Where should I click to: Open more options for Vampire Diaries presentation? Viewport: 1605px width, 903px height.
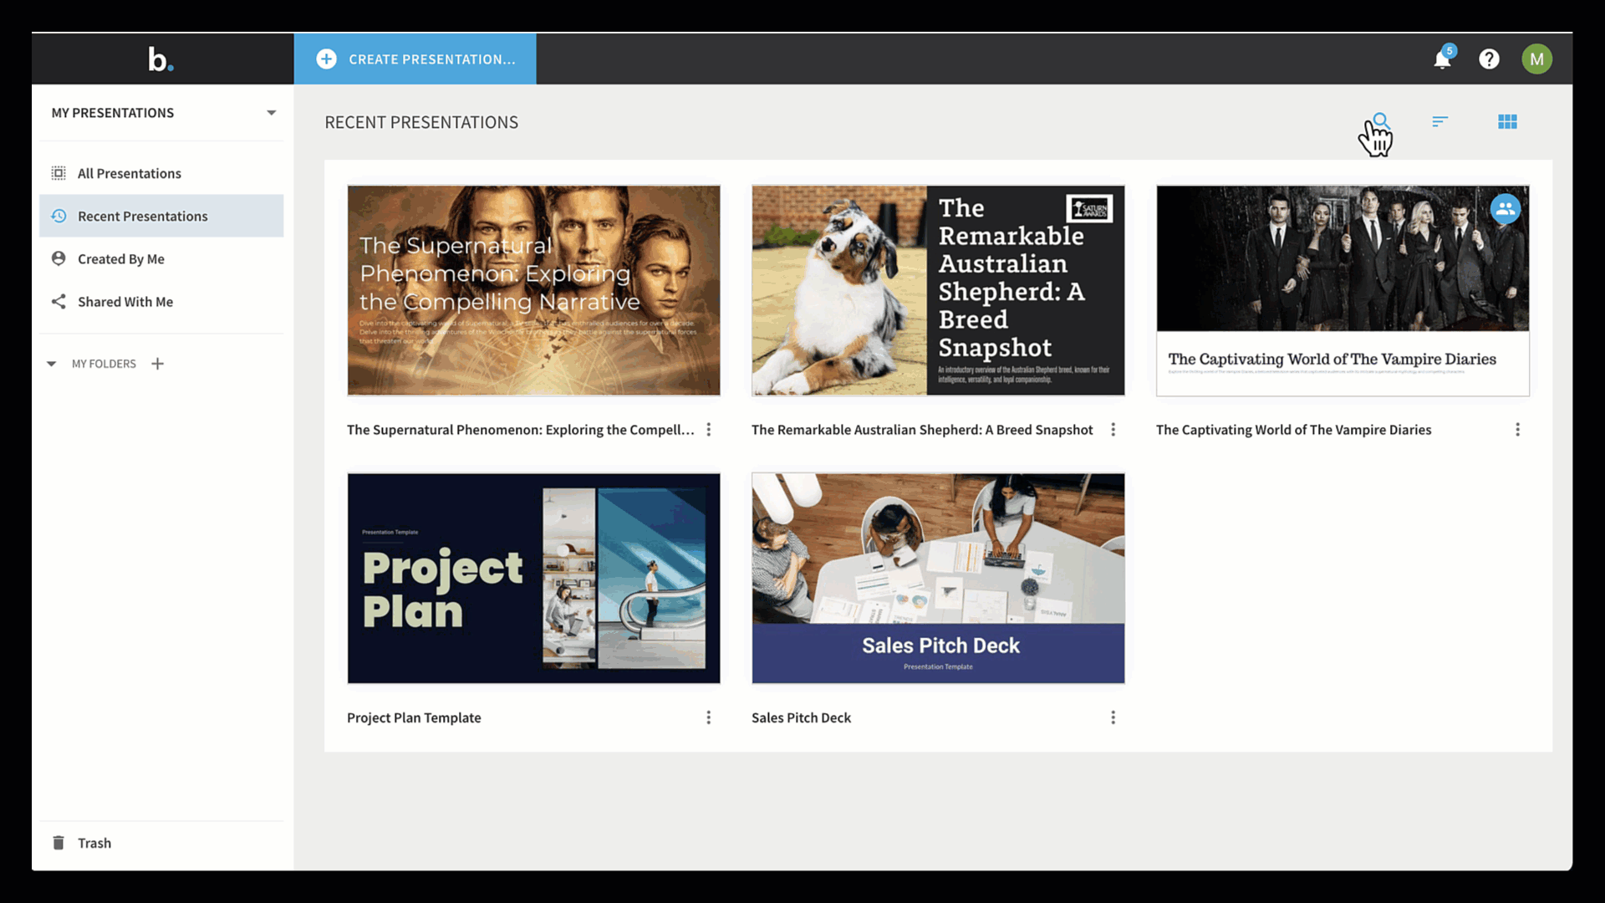tap(1517, 430)
